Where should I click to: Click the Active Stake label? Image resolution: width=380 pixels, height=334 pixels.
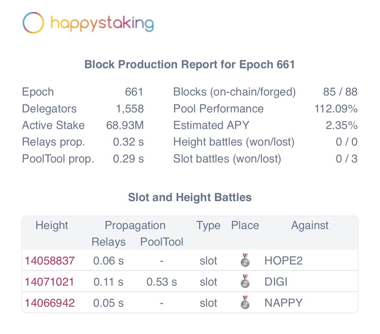coord(53,125)
